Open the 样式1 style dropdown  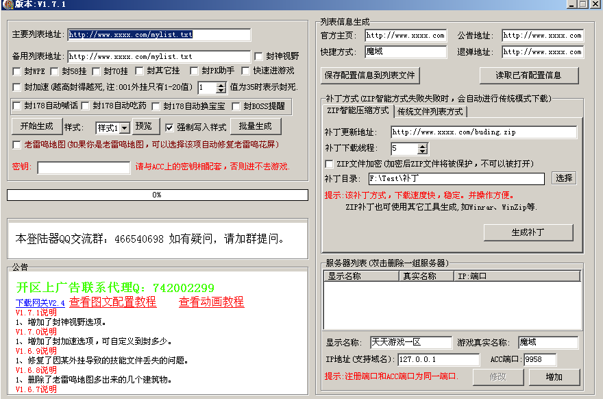124,128
